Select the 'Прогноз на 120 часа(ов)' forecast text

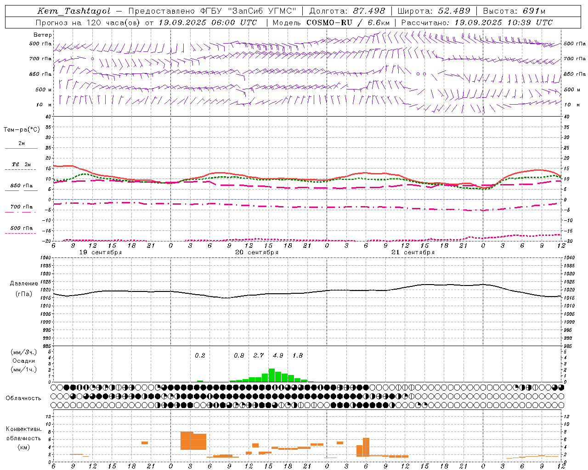coord(88,22)
